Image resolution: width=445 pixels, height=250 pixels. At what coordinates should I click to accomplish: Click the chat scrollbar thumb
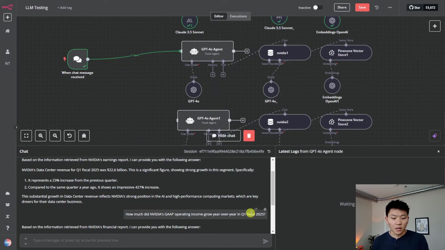click(273, 188)
